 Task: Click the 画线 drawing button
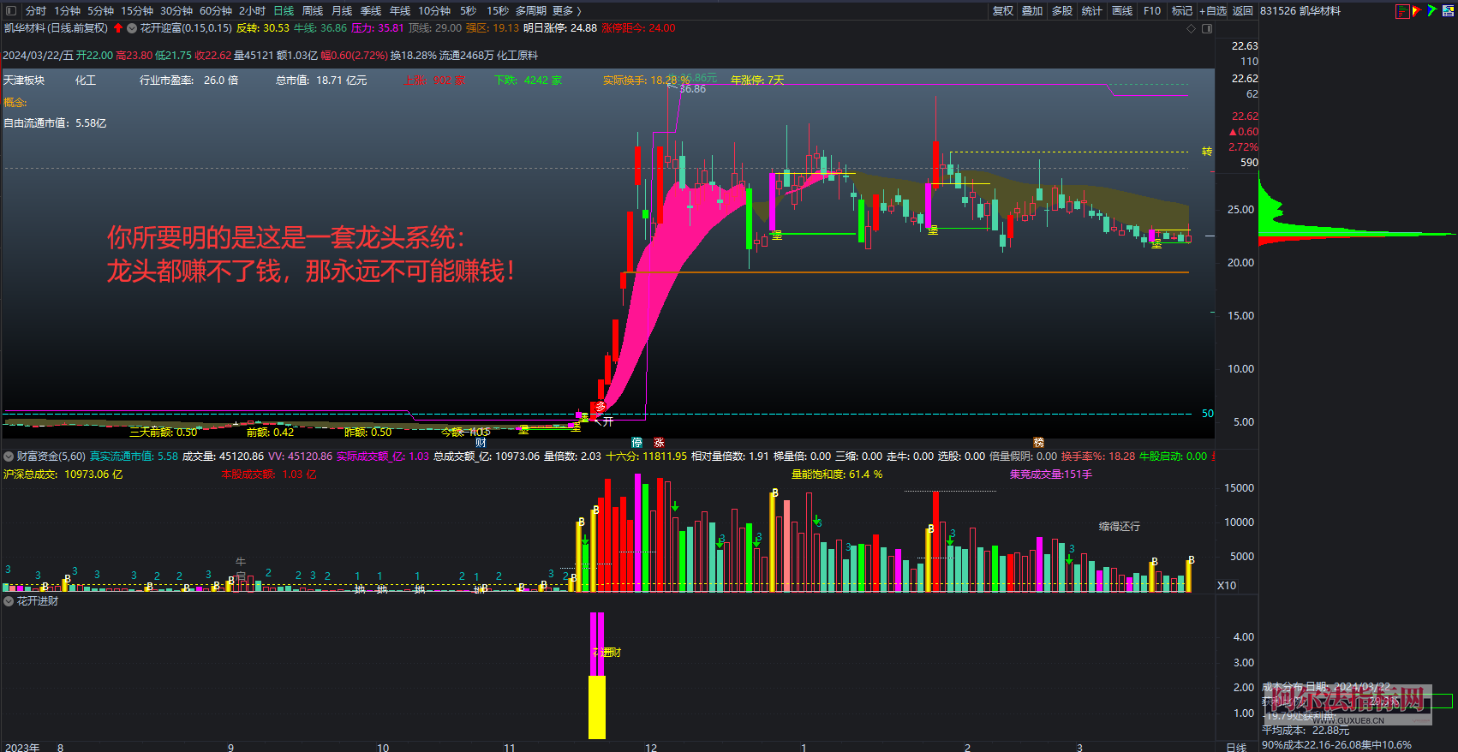(1122, 10)
